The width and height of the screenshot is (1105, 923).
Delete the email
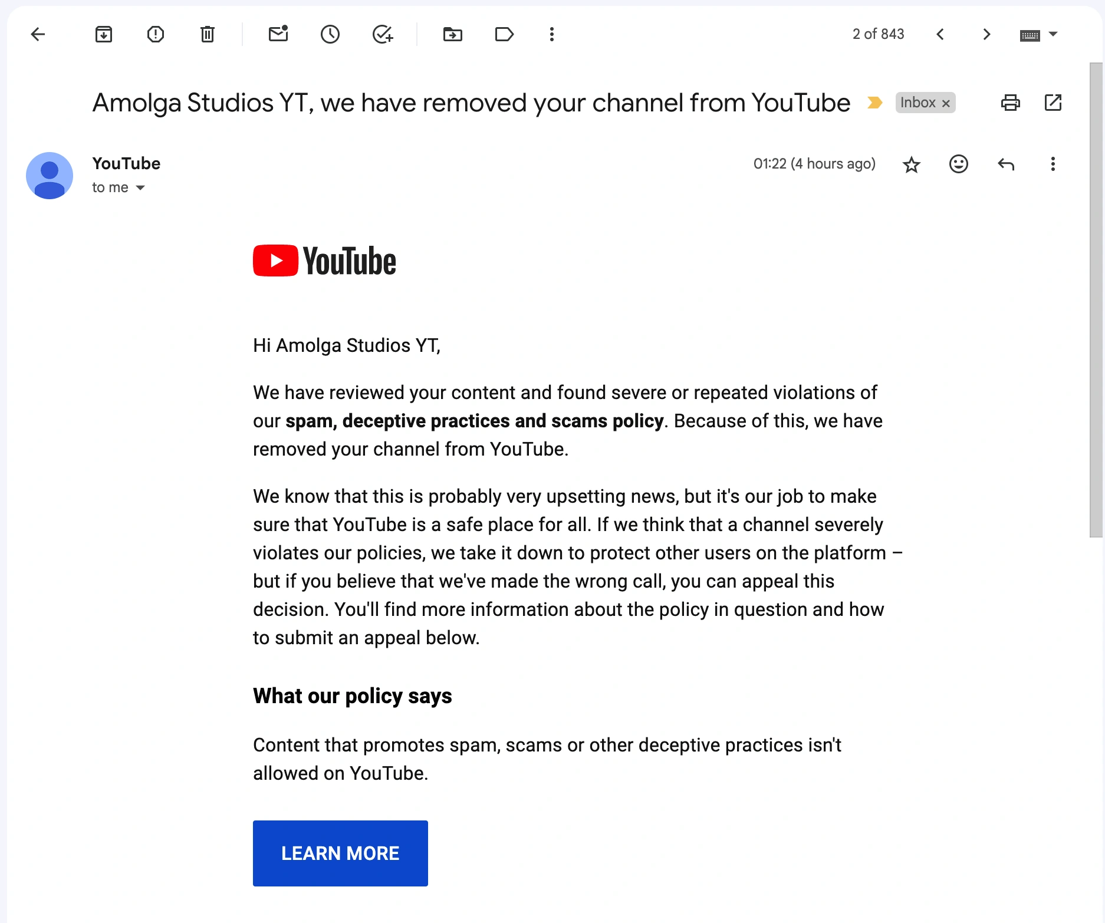pos(207,34)
